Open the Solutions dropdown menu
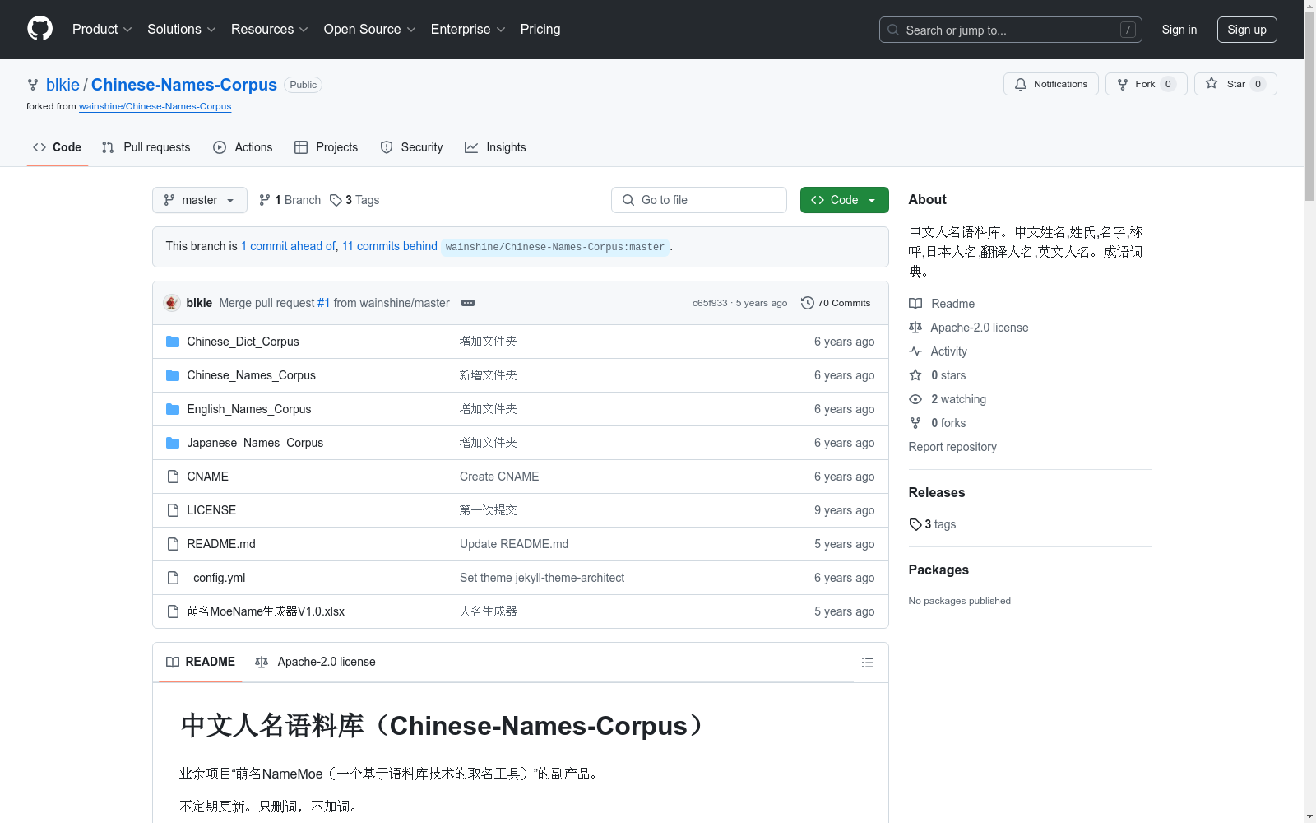 [x=182, y=29]
